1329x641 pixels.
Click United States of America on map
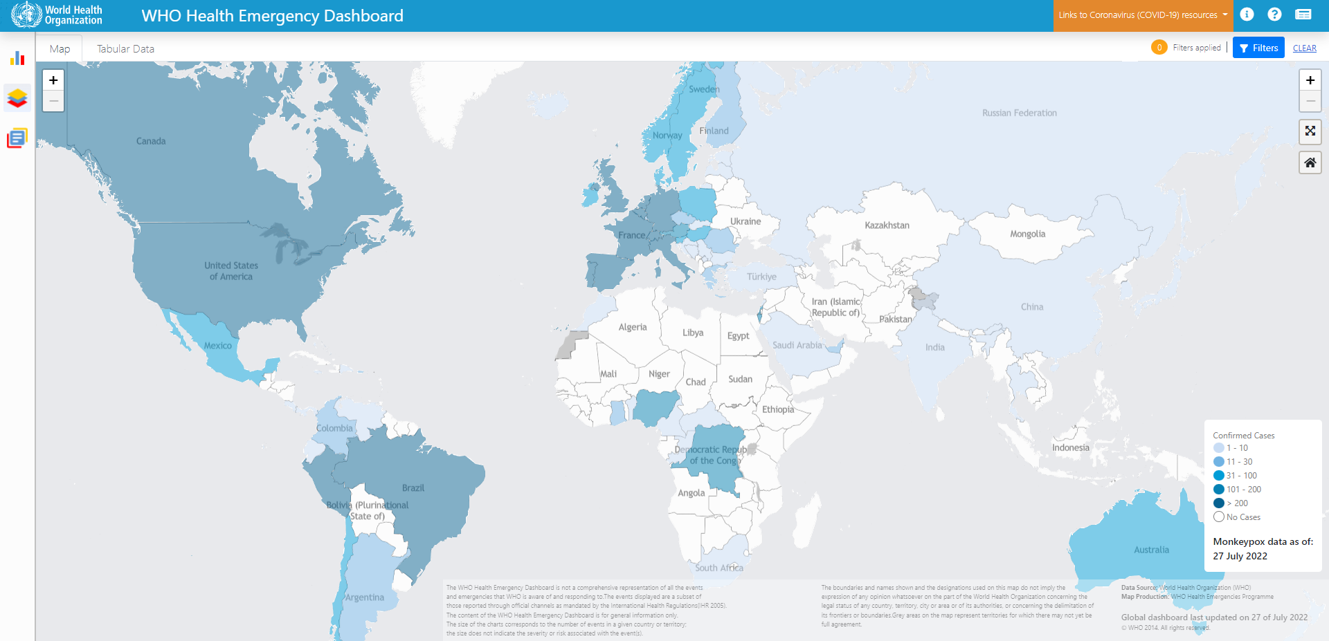(231, 271)
